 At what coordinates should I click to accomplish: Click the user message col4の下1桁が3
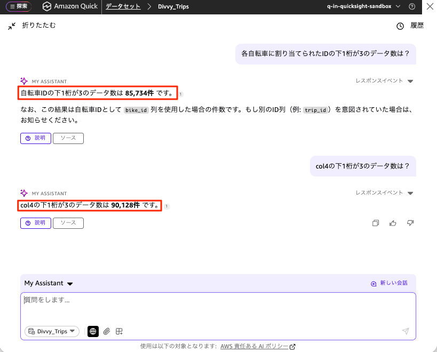coord(363,166)
